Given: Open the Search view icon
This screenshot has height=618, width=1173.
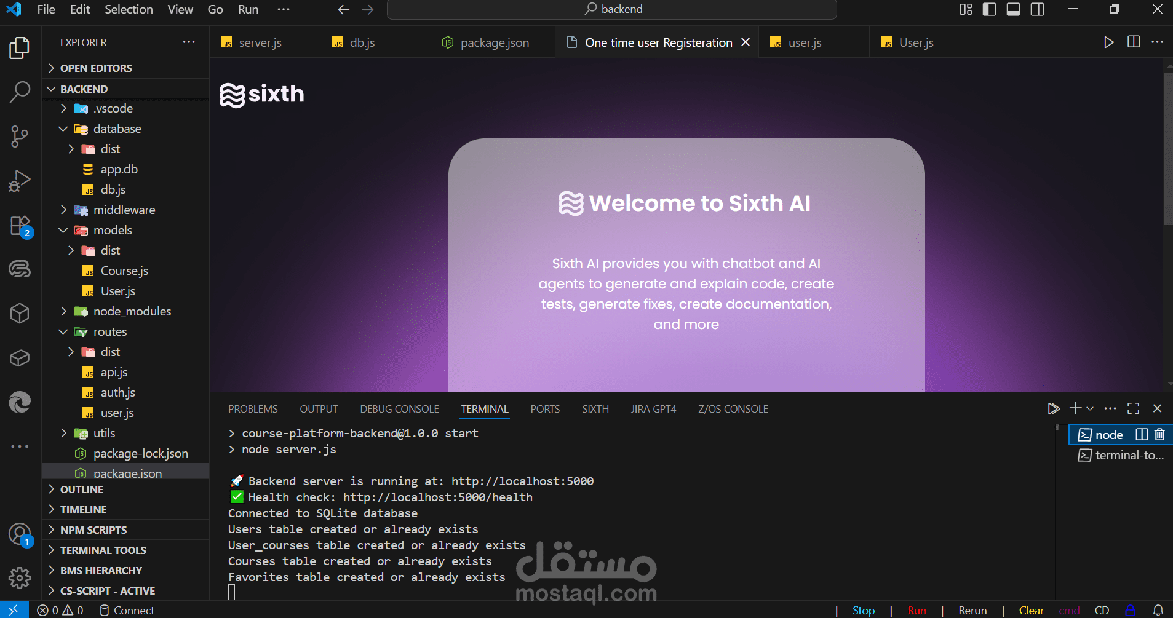Looking at the screenshot, I should pyautogui.click(x=20, y=92).
